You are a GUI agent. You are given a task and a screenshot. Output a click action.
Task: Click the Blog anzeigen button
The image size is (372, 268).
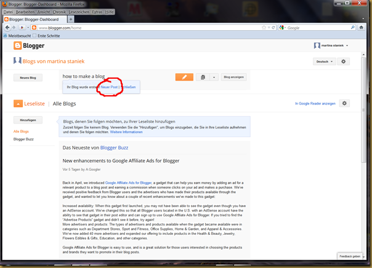233,77
